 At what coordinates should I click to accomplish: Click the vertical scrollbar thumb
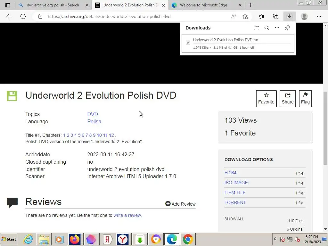point(325,128)
